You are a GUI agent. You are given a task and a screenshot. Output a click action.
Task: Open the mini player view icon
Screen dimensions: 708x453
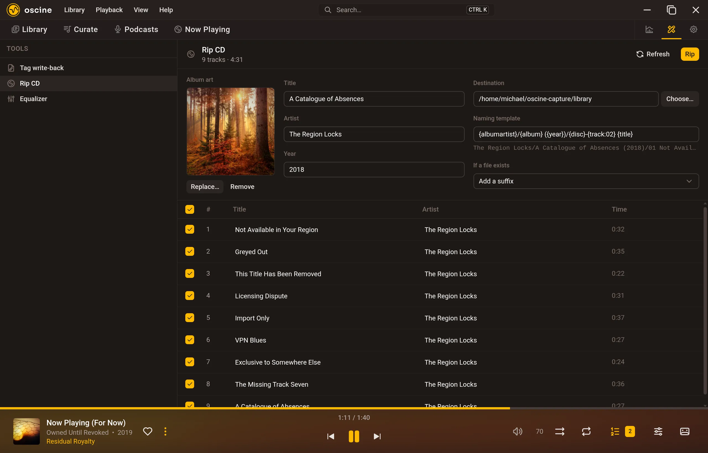click(684, 431)
